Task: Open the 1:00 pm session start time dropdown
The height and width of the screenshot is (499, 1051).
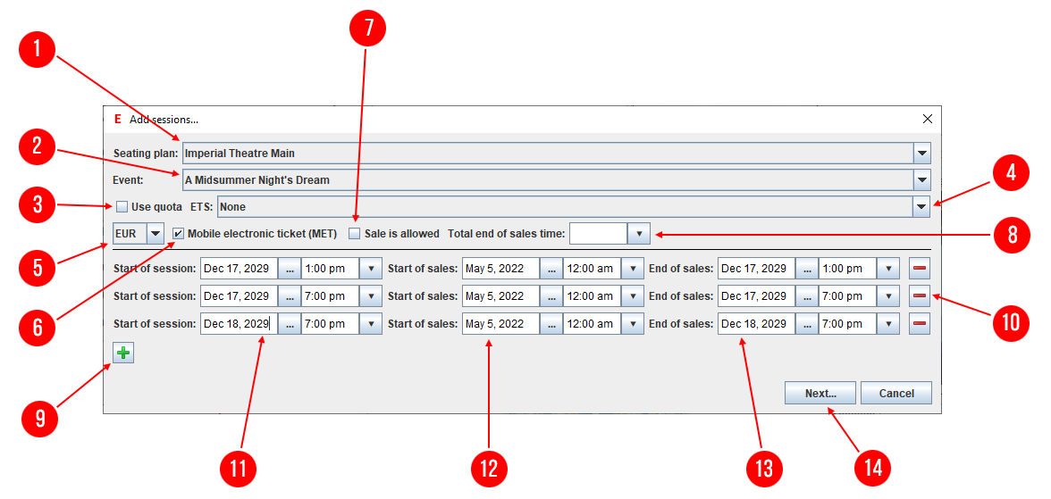Action: (371, 269)
